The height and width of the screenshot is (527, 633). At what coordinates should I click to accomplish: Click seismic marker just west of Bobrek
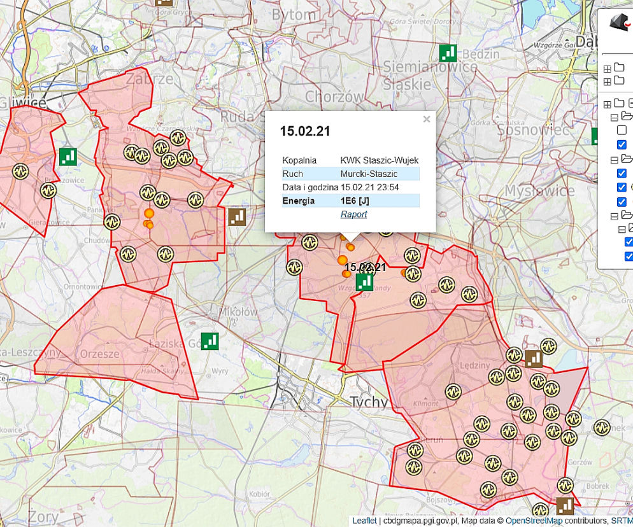click(565, 486)
